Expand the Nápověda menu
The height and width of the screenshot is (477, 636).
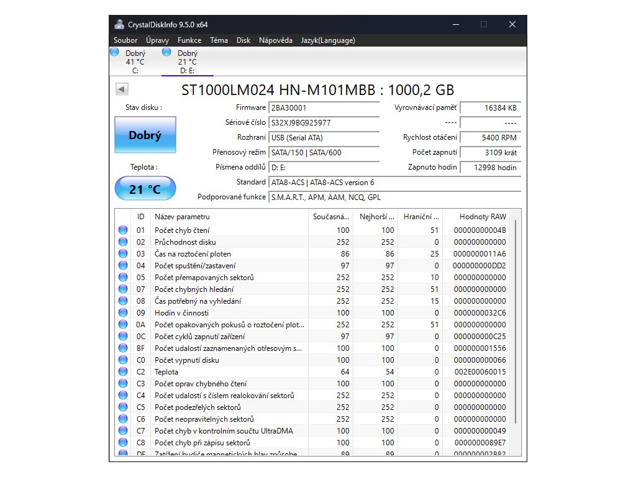tap(275, 40)
